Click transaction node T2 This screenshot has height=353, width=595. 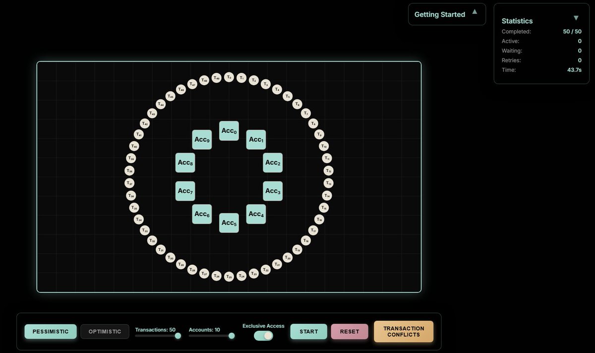(x=254, y=80)
